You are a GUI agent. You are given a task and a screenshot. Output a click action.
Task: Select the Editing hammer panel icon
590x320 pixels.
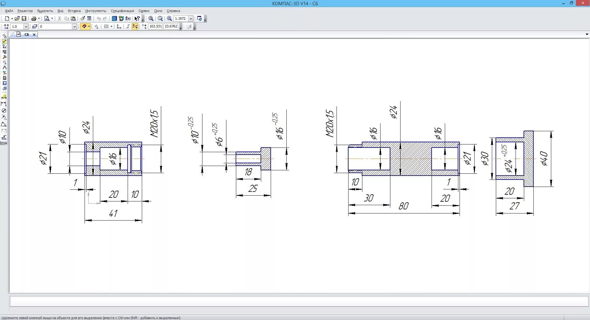(4, 57)
